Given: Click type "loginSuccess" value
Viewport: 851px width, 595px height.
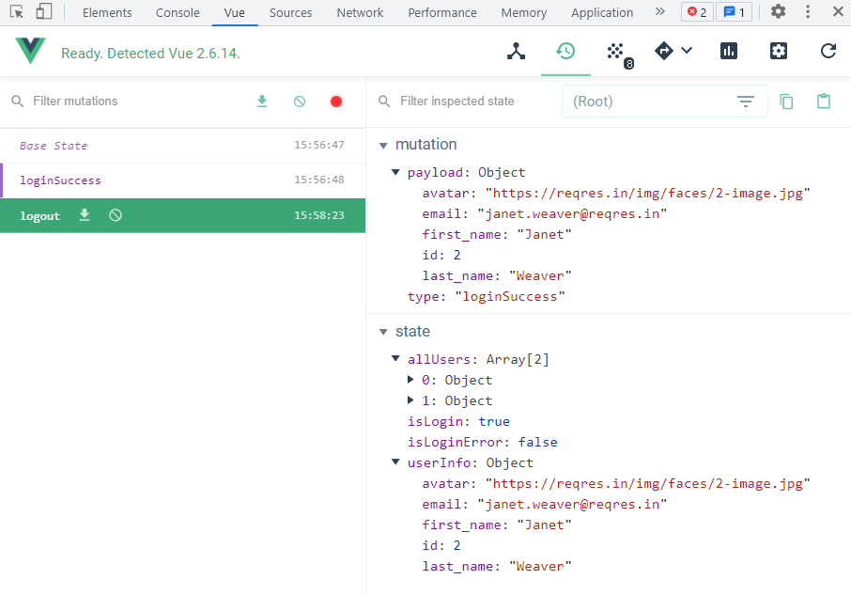Looking at the screenshot, I should pyautogui.click(x=510, y=296).
